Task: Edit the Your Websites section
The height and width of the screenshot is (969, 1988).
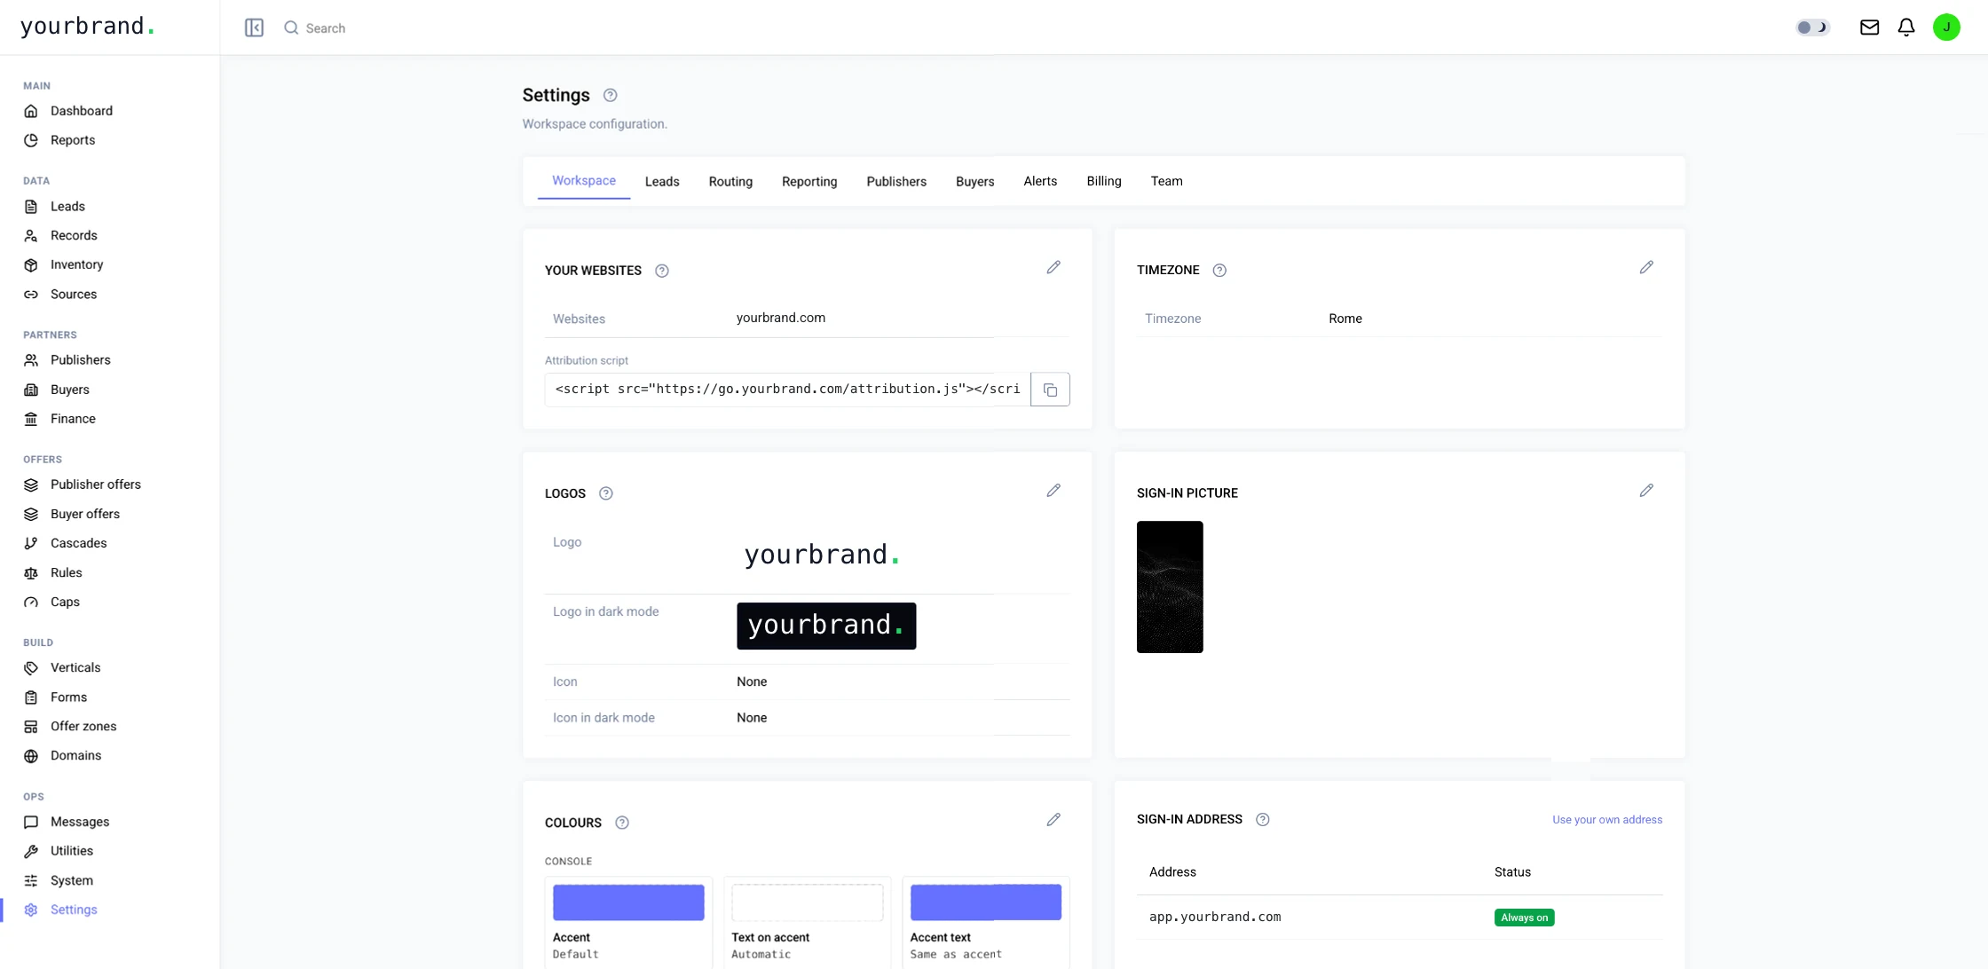Action: [1053, 267]
